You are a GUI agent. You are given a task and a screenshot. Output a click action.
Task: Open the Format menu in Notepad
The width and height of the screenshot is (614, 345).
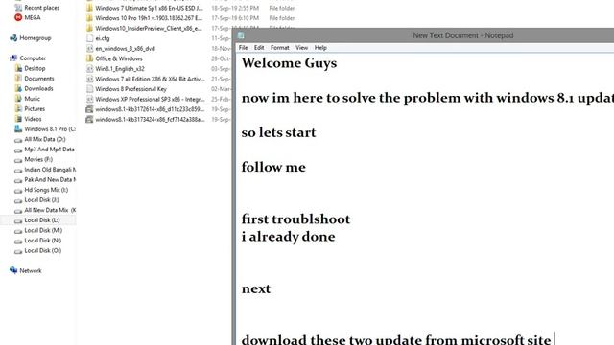pos(279,48)
